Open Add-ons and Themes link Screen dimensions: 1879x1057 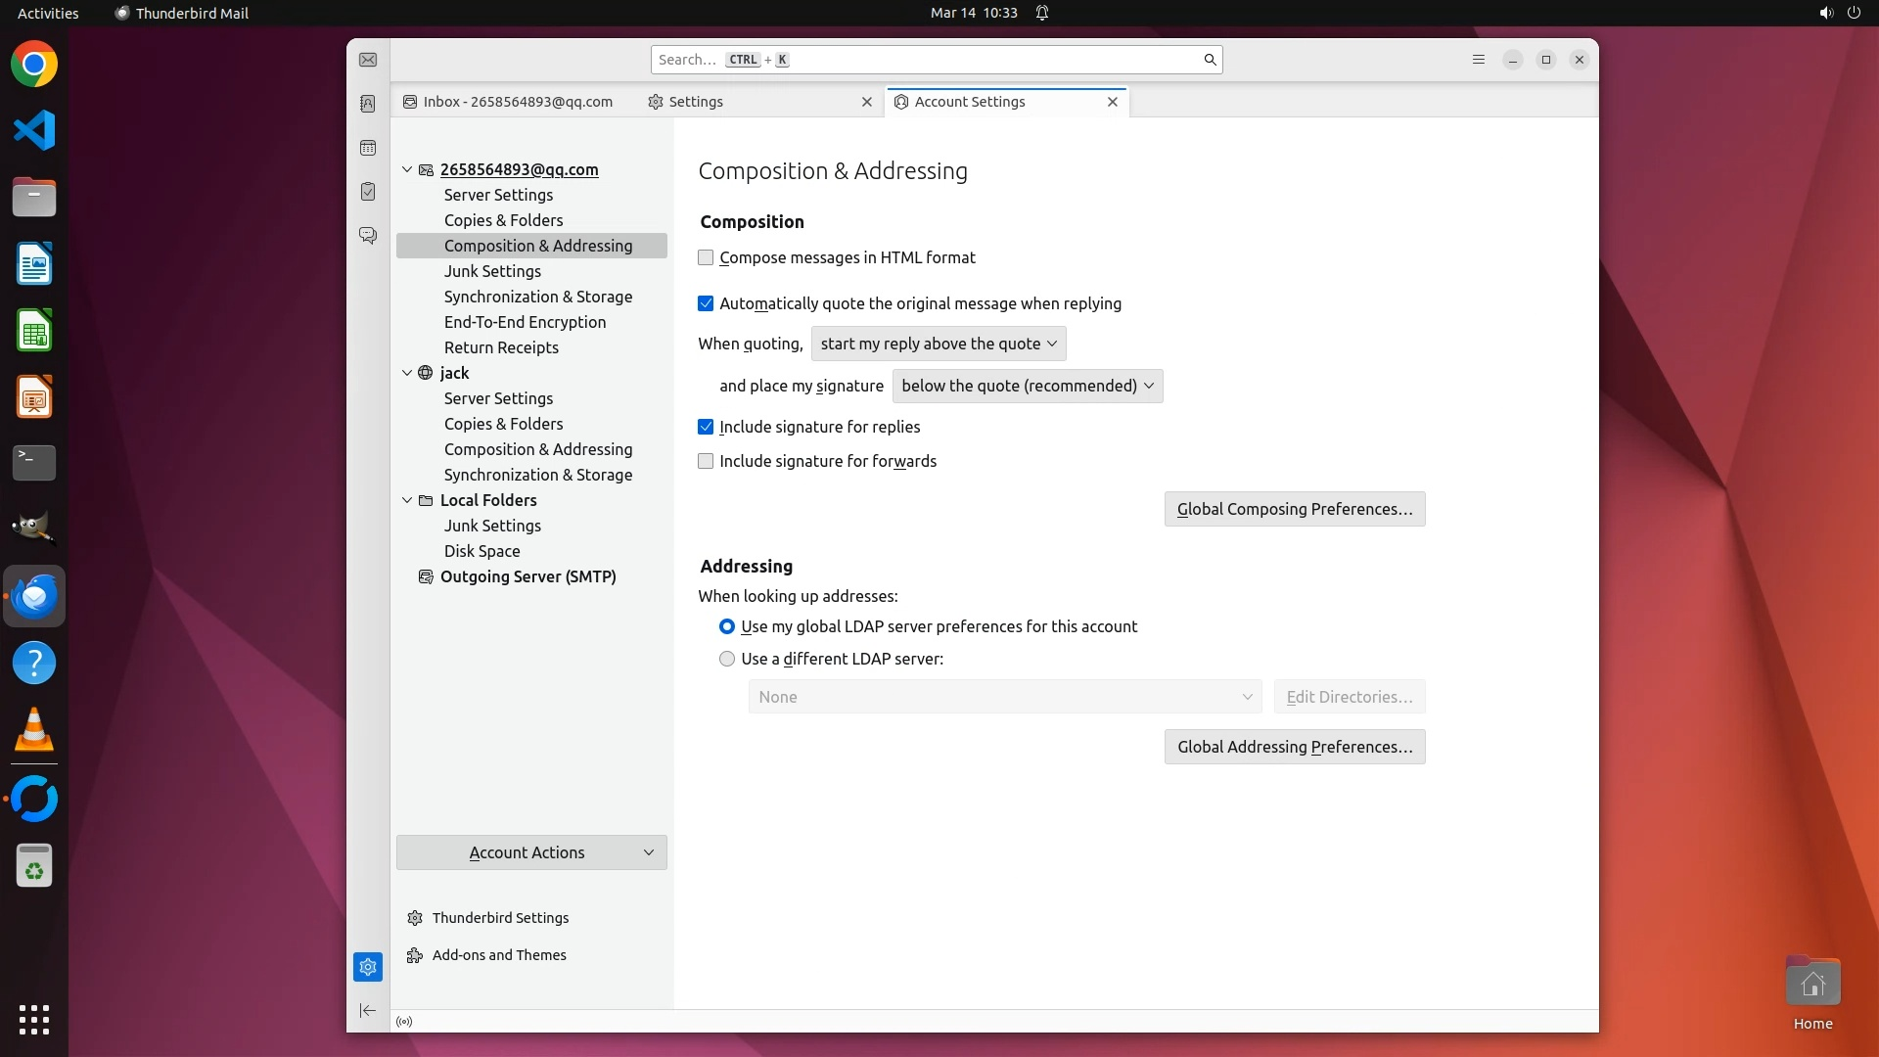pos(499,955)
